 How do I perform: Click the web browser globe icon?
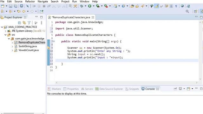[182, 6]
